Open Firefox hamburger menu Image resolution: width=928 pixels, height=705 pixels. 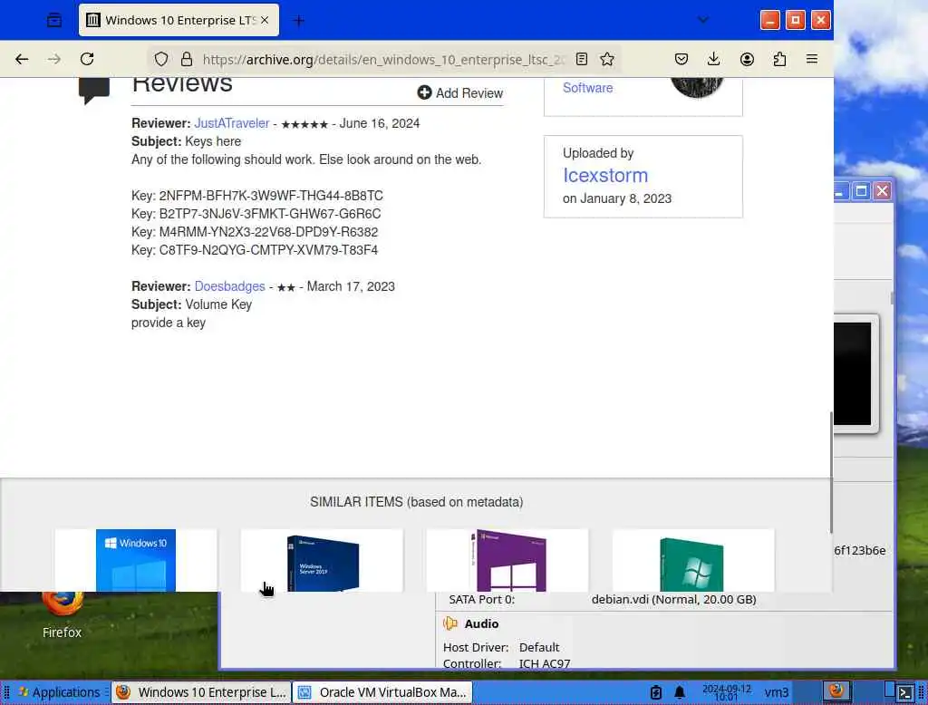[x=812, y=59]
